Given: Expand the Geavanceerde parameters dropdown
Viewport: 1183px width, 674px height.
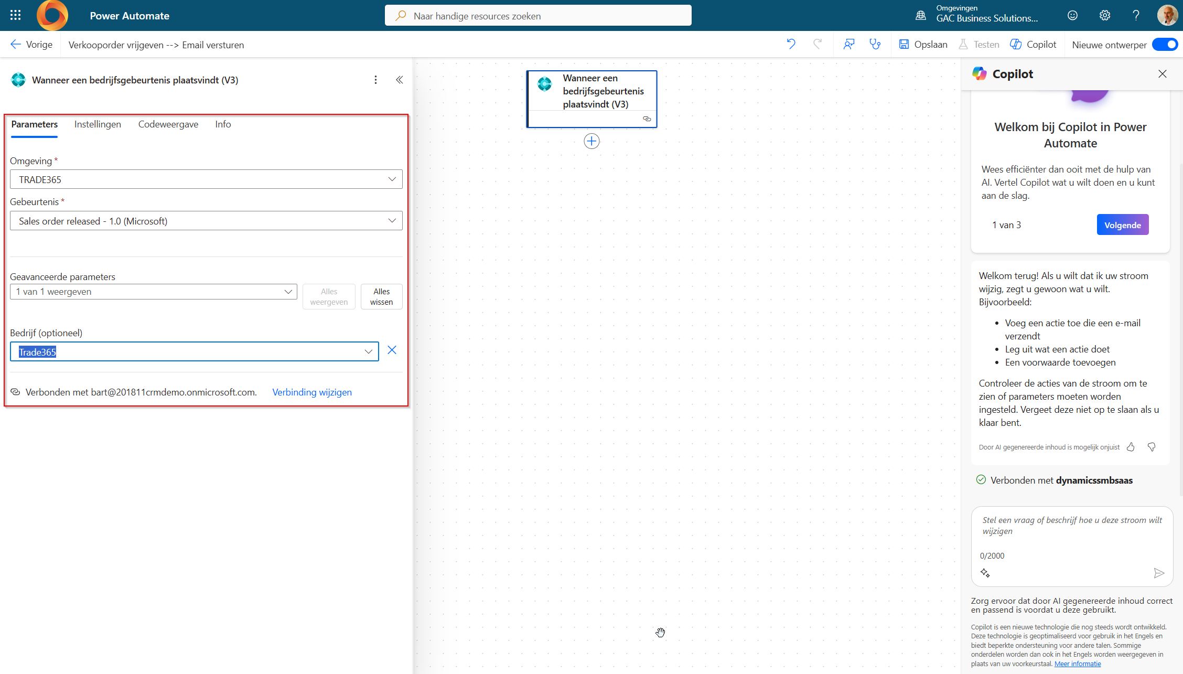Looking at the screenshot, I should click(288, 292).
